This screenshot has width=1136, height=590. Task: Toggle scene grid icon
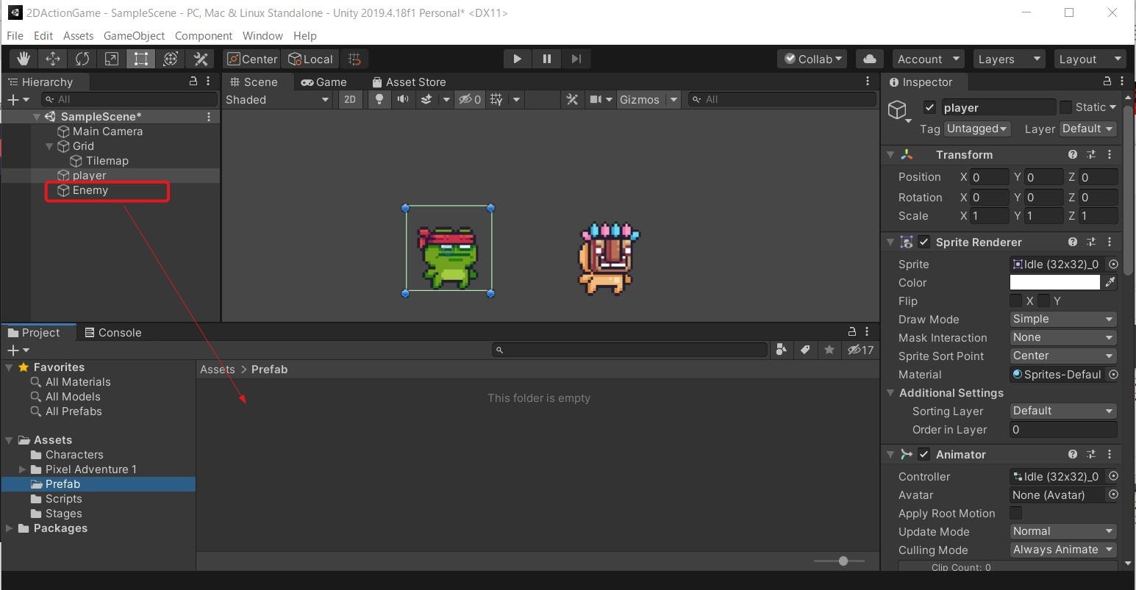pyautogui.click(x=497, y=99)
